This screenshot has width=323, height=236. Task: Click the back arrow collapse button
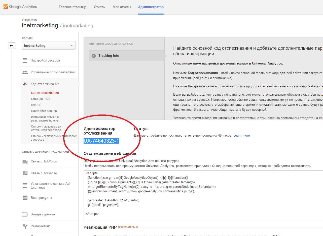coord(12,46)
